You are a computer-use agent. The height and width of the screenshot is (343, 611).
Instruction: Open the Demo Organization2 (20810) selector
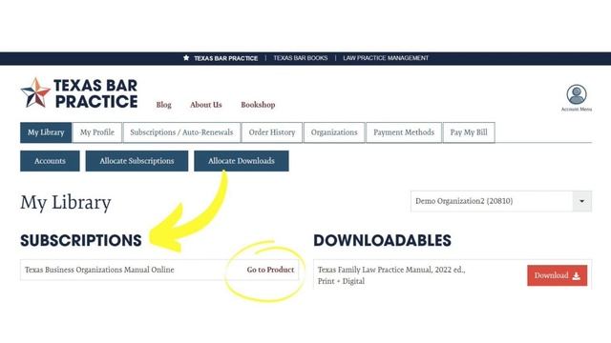tap(501, 201)
